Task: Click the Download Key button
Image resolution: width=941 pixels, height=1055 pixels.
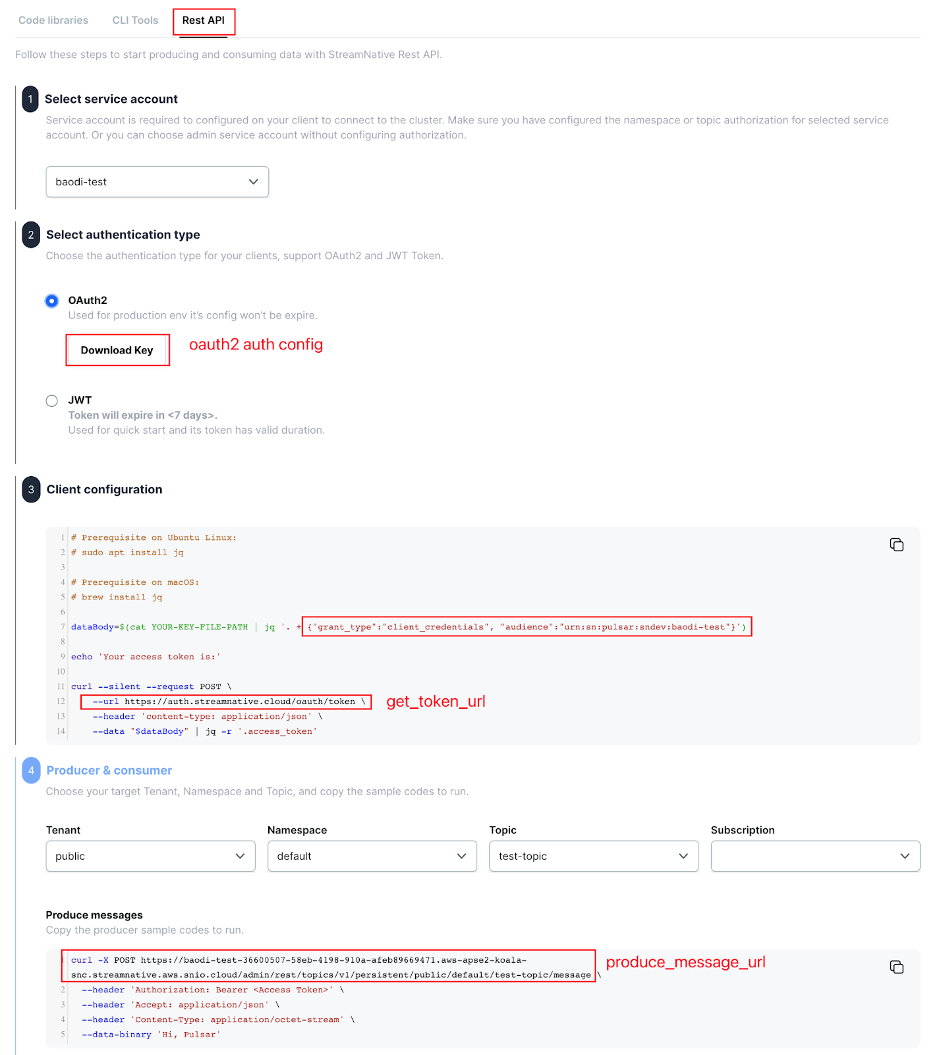Action: (x=117, y=350)
